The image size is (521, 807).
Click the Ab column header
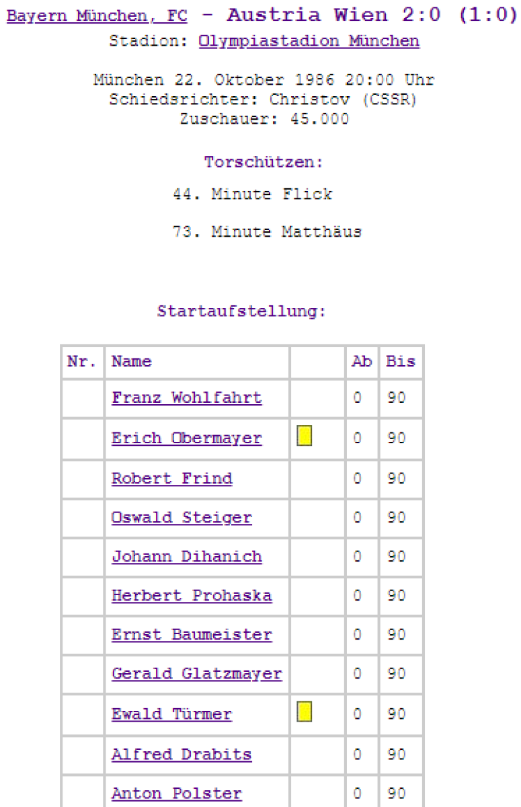pyautogui.click(x=362, y=362)
